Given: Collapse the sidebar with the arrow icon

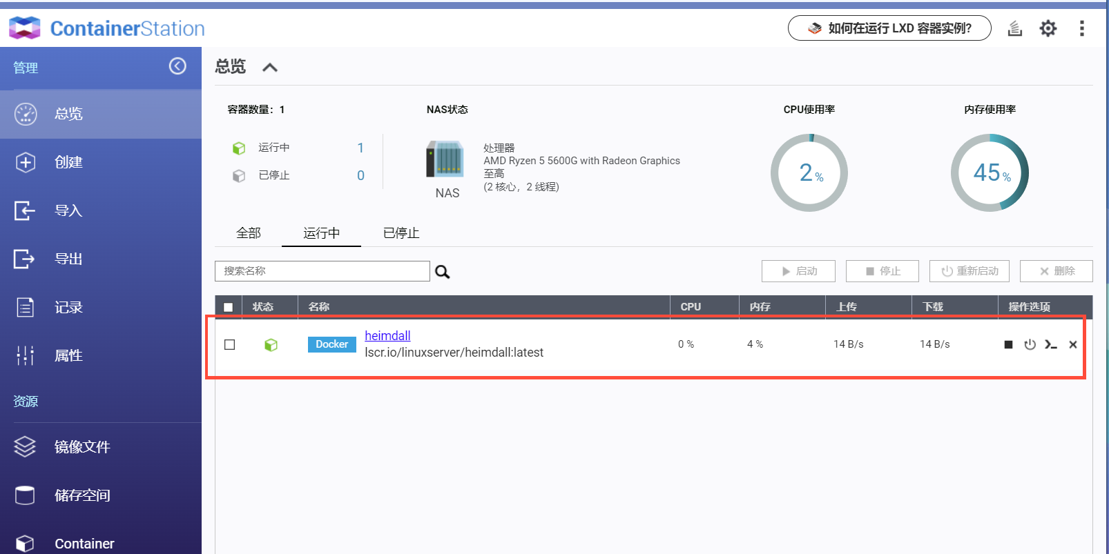Looking at the screenshot, I should [x=177, y=66].
